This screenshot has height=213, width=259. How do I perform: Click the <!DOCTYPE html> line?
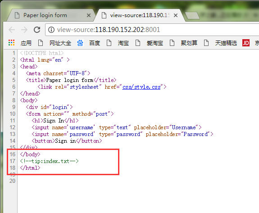click(x=42, y=53)
